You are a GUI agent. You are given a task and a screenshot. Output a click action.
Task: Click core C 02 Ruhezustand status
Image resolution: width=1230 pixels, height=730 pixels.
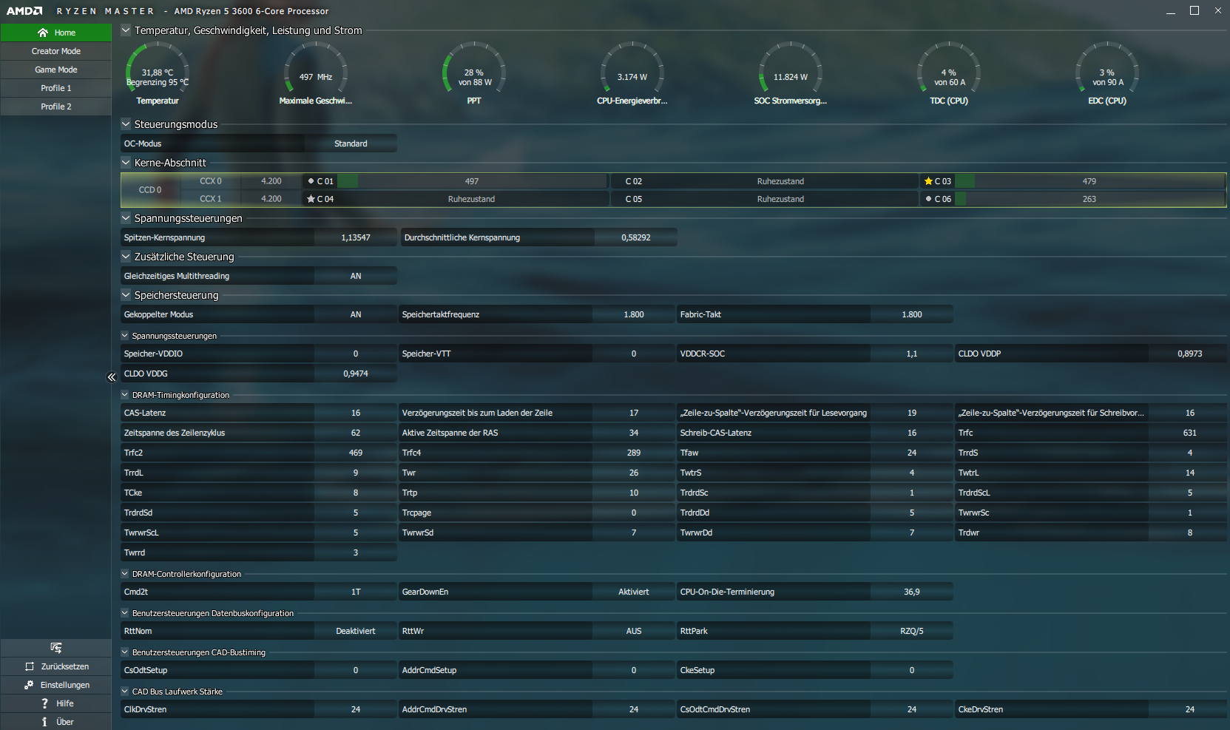coord(780,181)
